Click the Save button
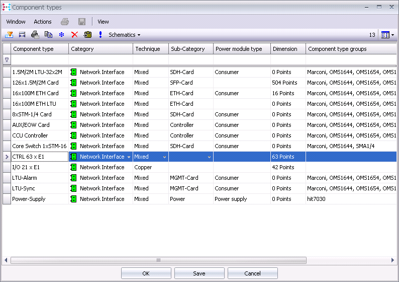This screenshot has height=282, width=399. (x=199, y=273)
